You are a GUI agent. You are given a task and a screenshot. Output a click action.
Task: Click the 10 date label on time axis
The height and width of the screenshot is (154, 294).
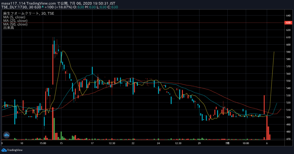(x=22, y=143)
